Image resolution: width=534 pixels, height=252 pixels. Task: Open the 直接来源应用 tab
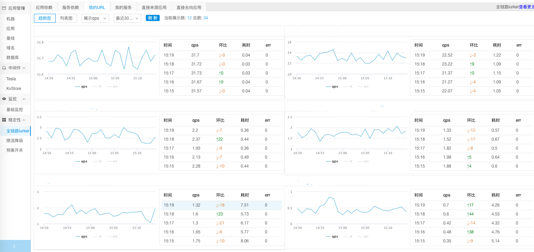[154, 7]
